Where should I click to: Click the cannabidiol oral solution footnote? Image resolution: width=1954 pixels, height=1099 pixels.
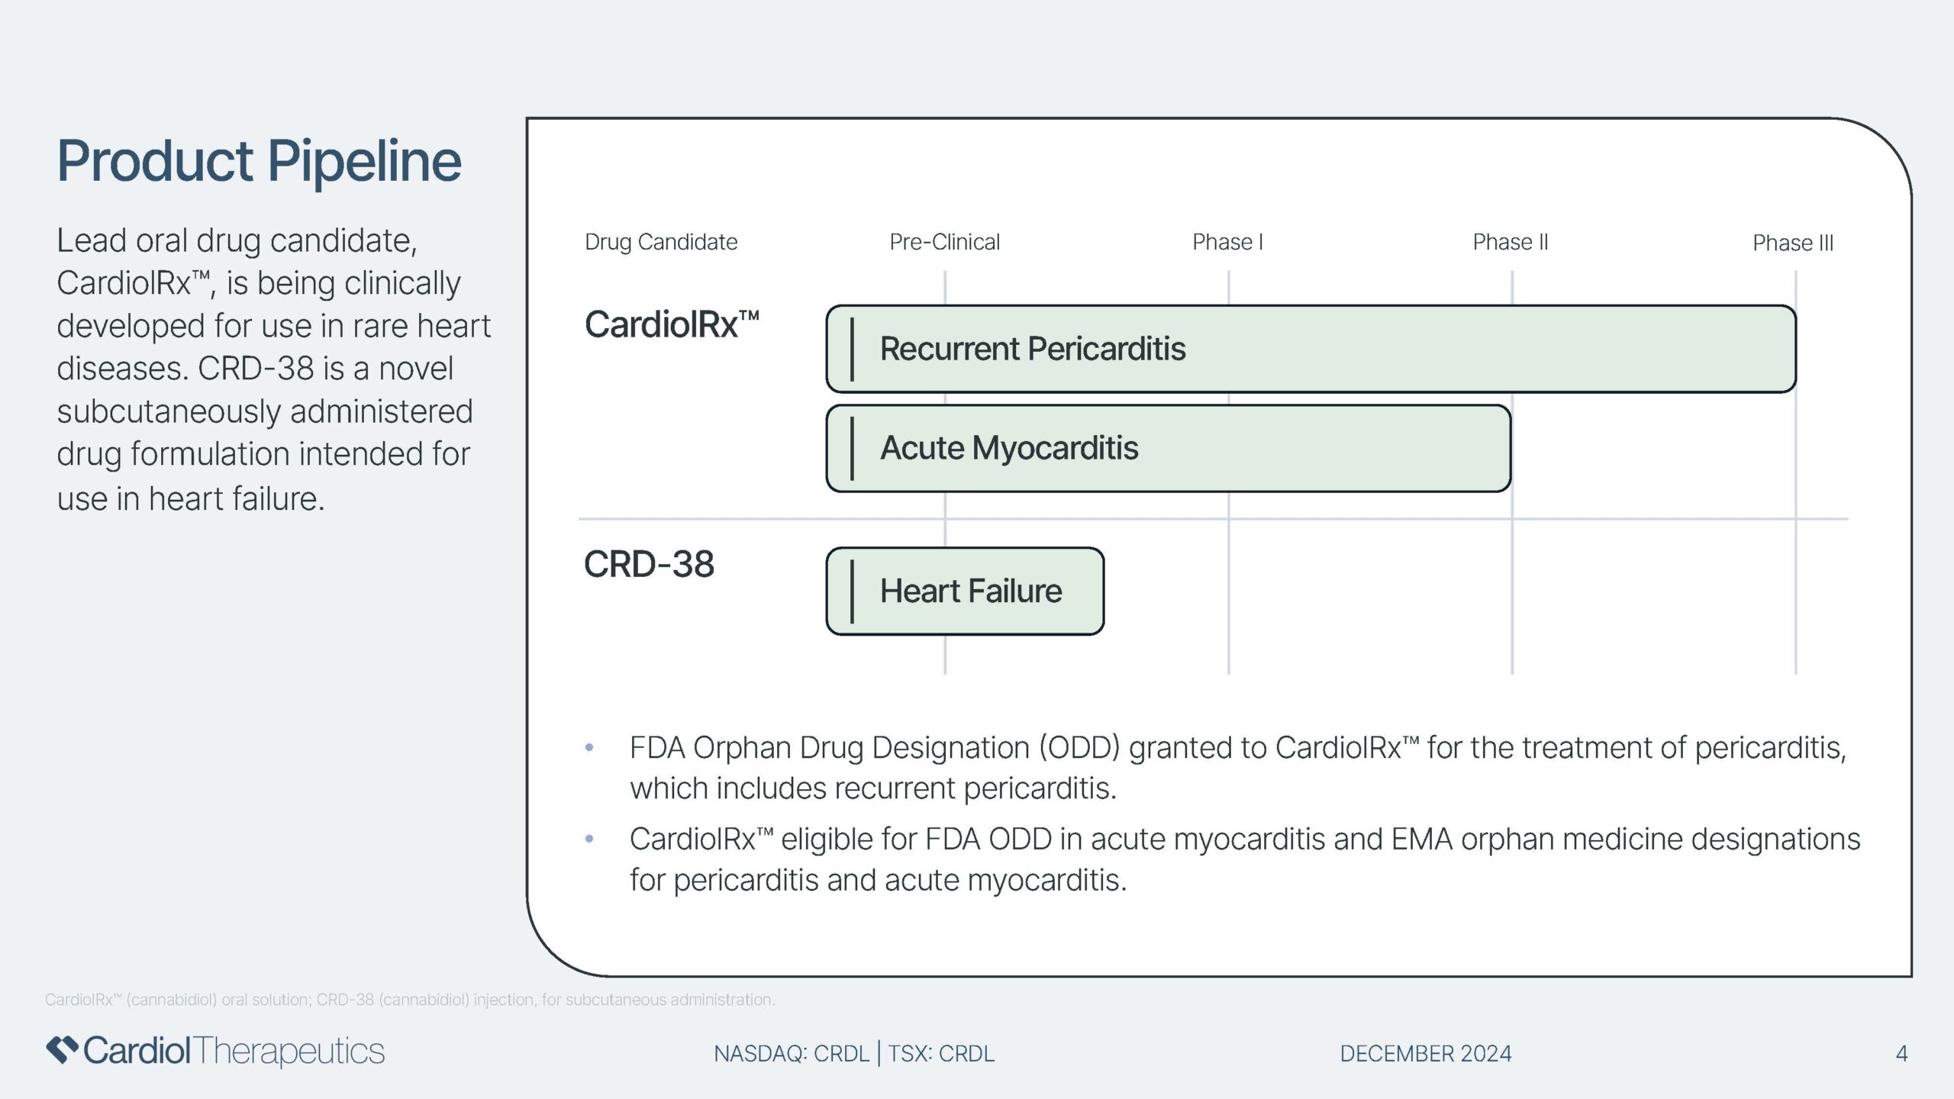pyautogui.click(x=410, y=999)
